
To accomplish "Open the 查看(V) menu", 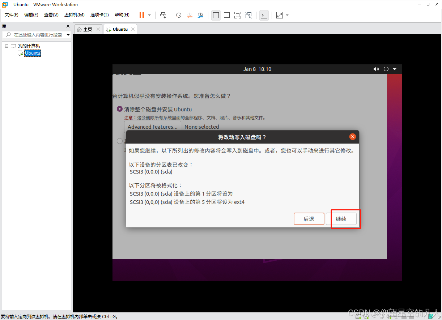I will pyautogui.click(x=51, y=15).
